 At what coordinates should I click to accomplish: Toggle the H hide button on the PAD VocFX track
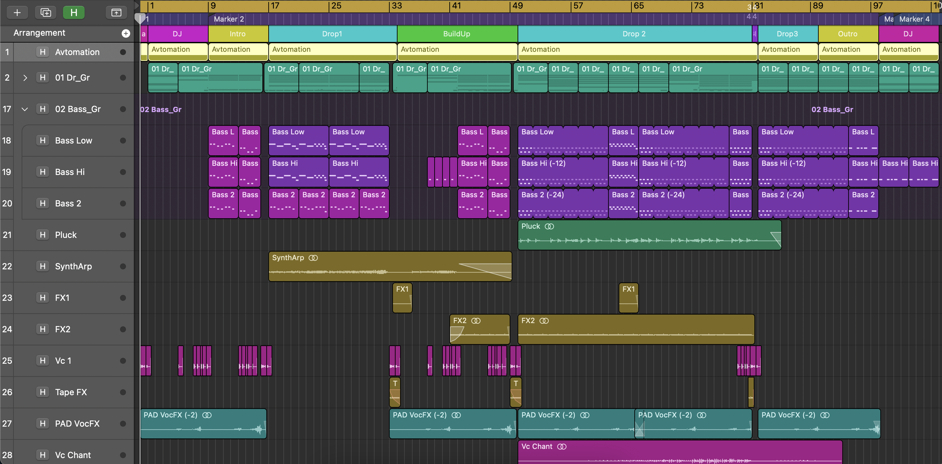point(43,423)
